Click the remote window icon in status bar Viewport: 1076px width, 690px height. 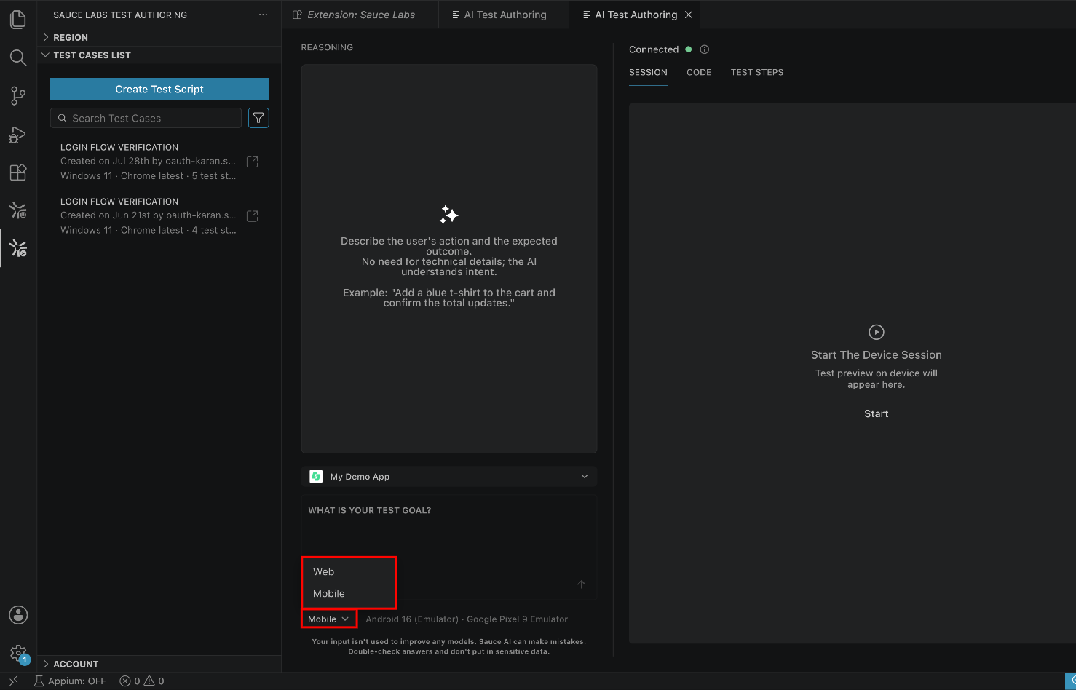click(14, 681)
